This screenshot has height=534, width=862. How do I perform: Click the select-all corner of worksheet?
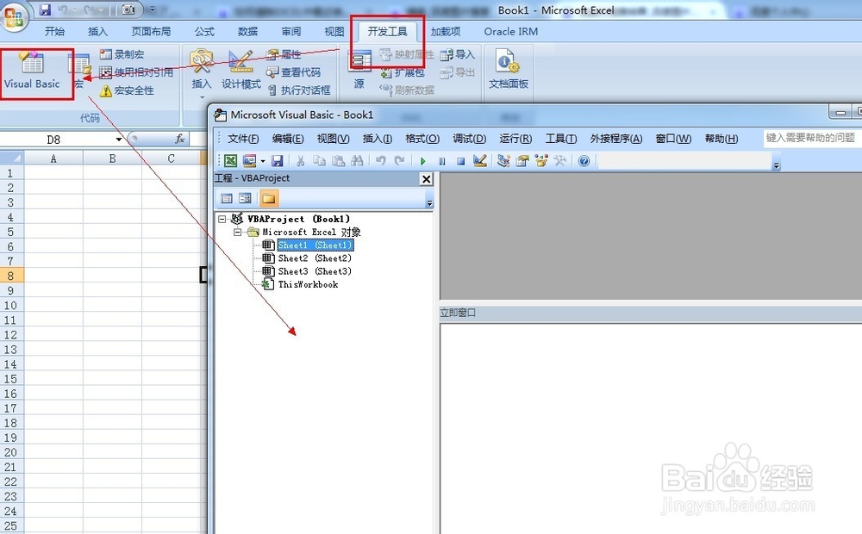click(x=12, y=158)
